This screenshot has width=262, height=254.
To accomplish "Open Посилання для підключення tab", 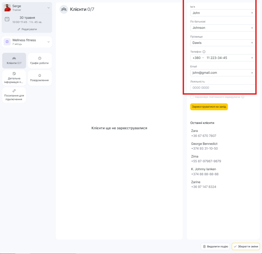I will (14, 95).
